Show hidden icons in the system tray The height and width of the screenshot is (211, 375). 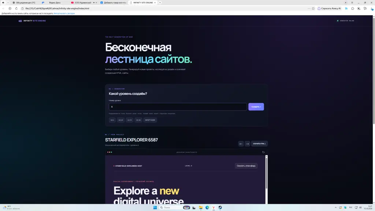335,207
